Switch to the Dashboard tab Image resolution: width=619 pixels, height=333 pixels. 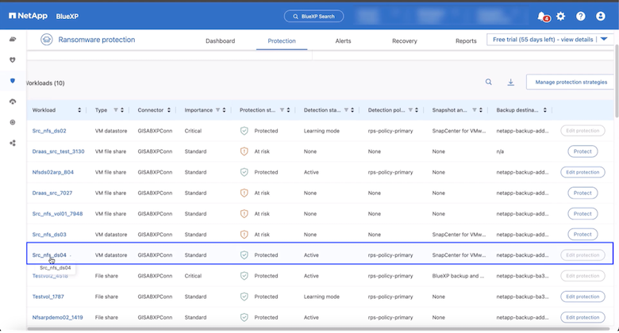(220, 41)
